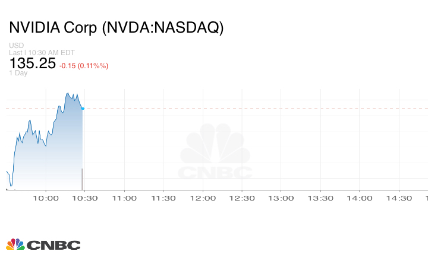
Task: Select the 1 Day range label
Action: click(18, 73)
